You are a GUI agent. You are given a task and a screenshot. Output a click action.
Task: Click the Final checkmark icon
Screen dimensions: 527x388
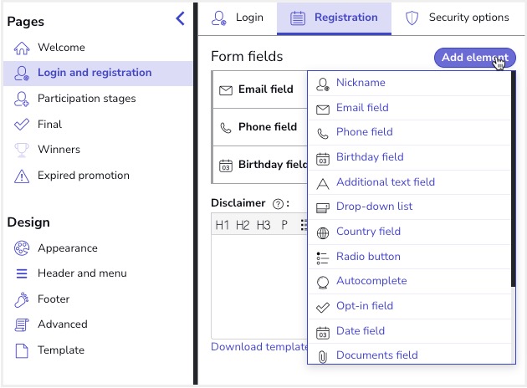pos(22,125)
